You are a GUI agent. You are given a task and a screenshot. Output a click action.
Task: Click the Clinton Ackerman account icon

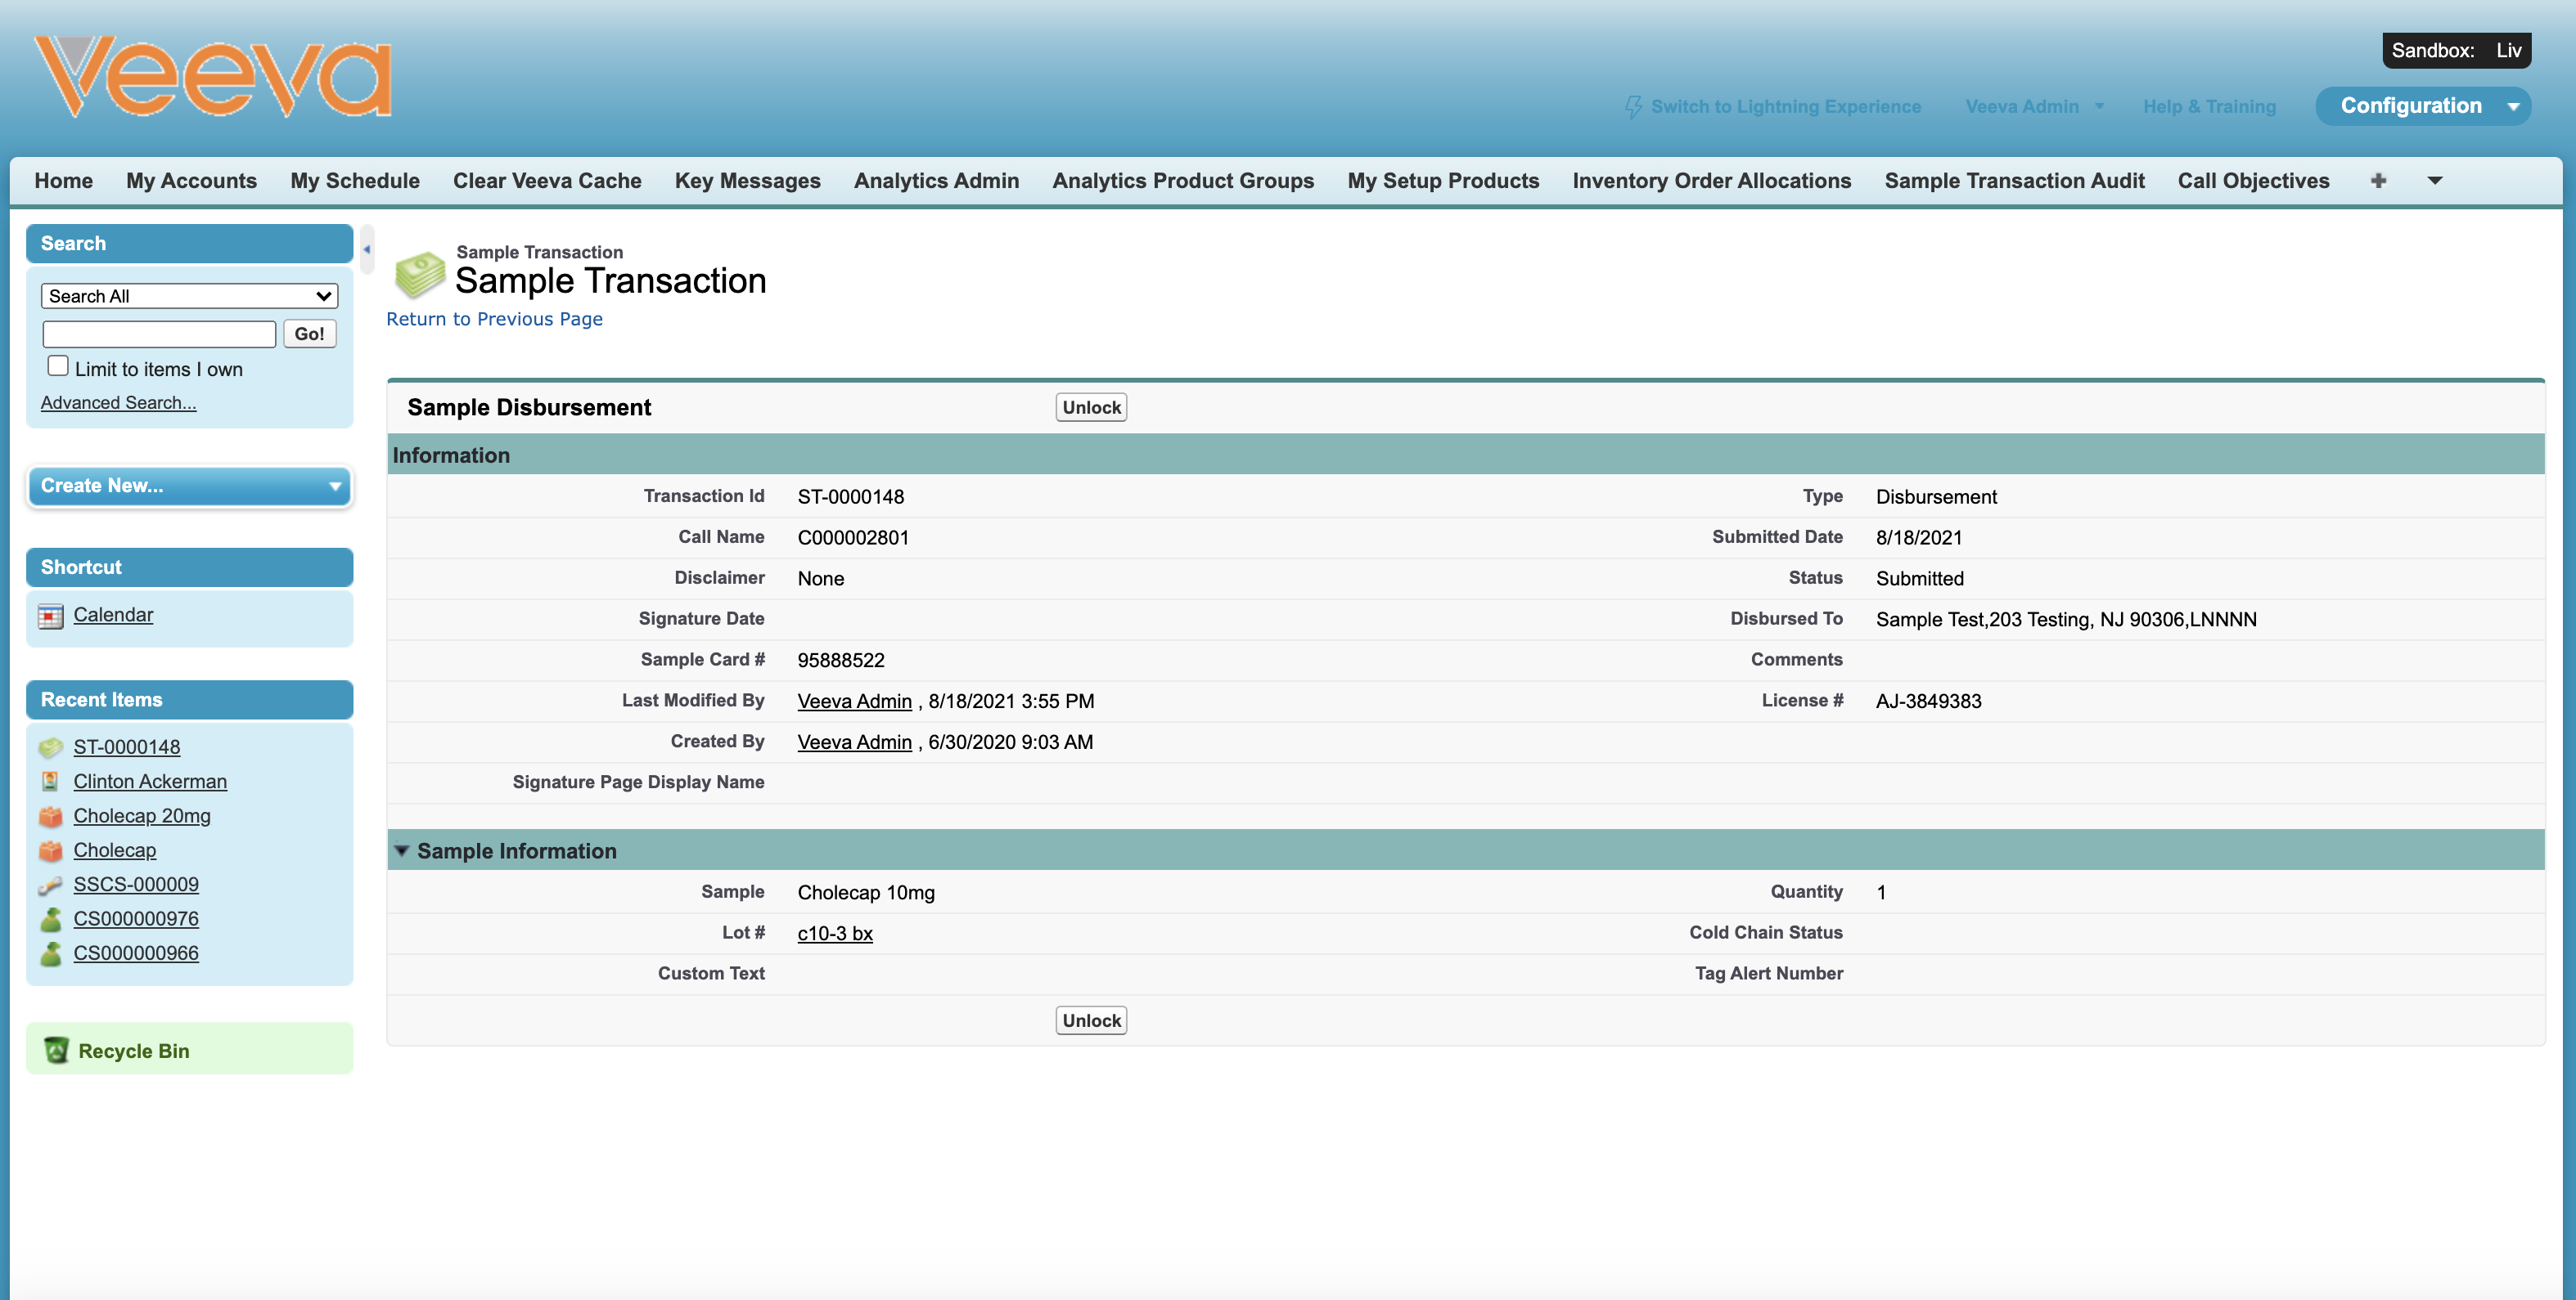point(50,782)
